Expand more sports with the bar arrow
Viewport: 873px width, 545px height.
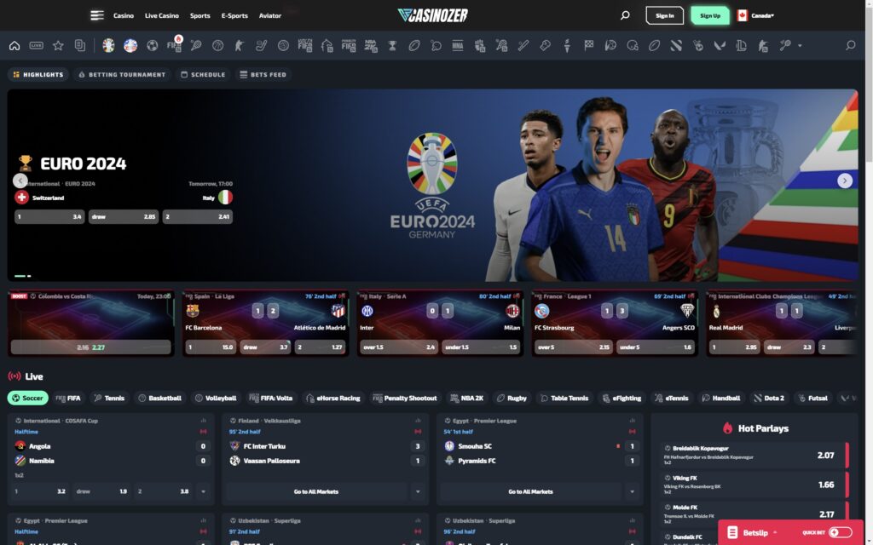[x=800, y=46]
